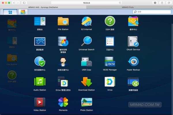Viewport: 173px width, 115px height.
Task: Click dimmed File Station desktop shortcut
Action: pyautogui.click(x=12, y=60)
